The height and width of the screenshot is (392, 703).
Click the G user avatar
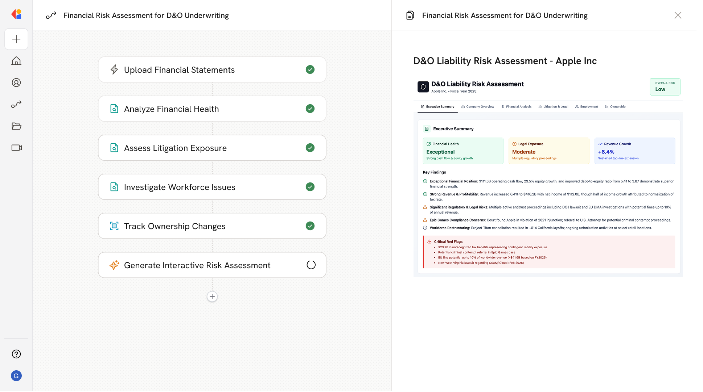(x=16, y=376)
